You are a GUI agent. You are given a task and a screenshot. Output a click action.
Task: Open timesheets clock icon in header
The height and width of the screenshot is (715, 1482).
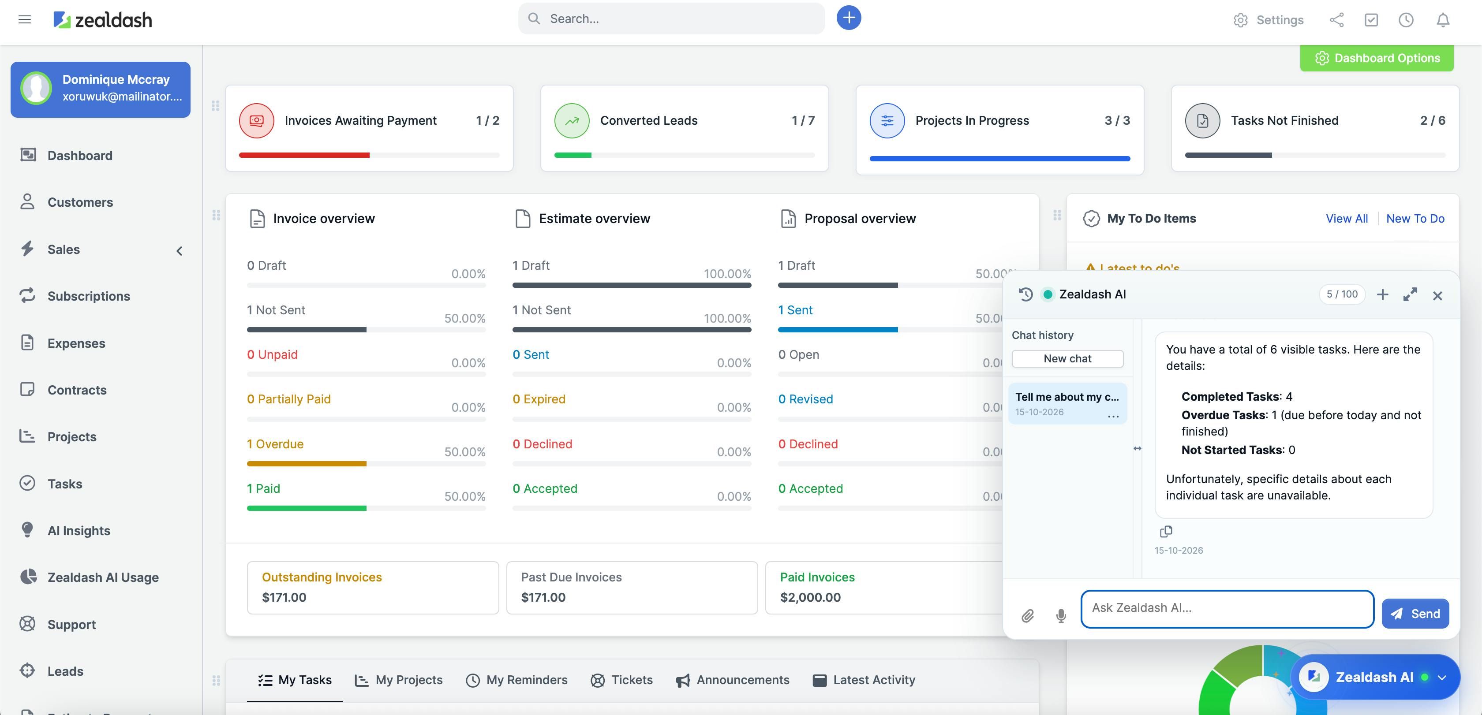coord(1406,20)
